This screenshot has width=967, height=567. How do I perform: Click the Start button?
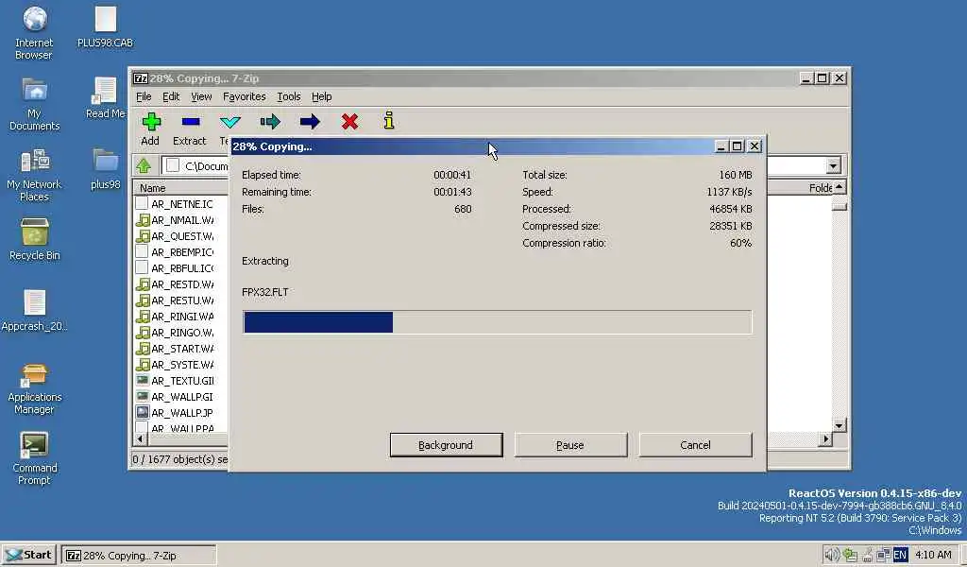click(28, 555)
